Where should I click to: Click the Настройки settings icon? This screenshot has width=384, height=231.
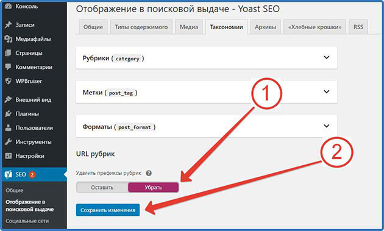[x=8, y=156]
